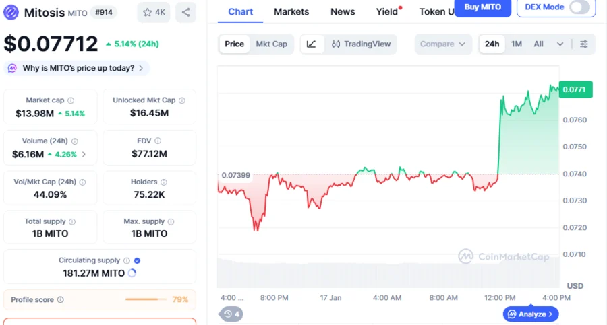Add Mitosis to watchlist using star icon
607x325 pixels.
[x=154, y=12]
